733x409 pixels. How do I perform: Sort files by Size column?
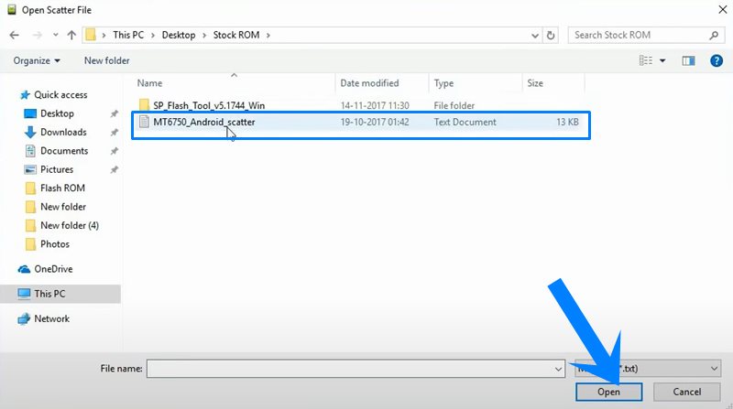click(535, 83)
